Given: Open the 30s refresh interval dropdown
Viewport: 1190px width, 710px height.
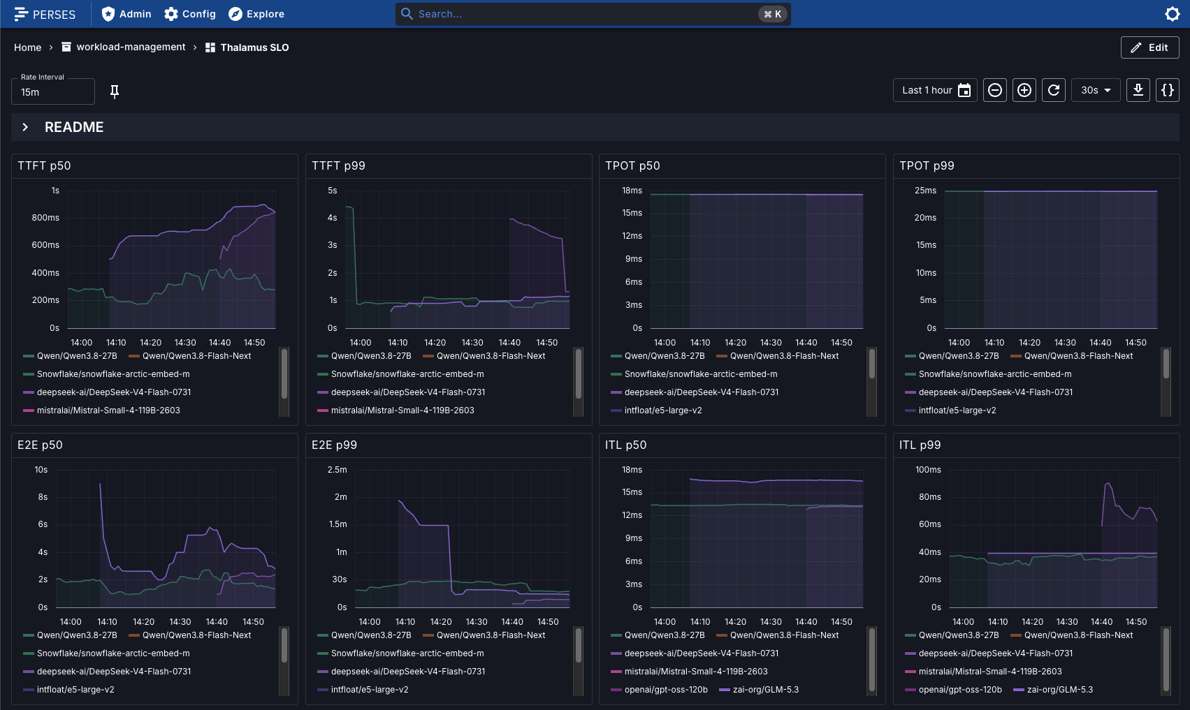Looking at the screenshot, I should 1096,90.
